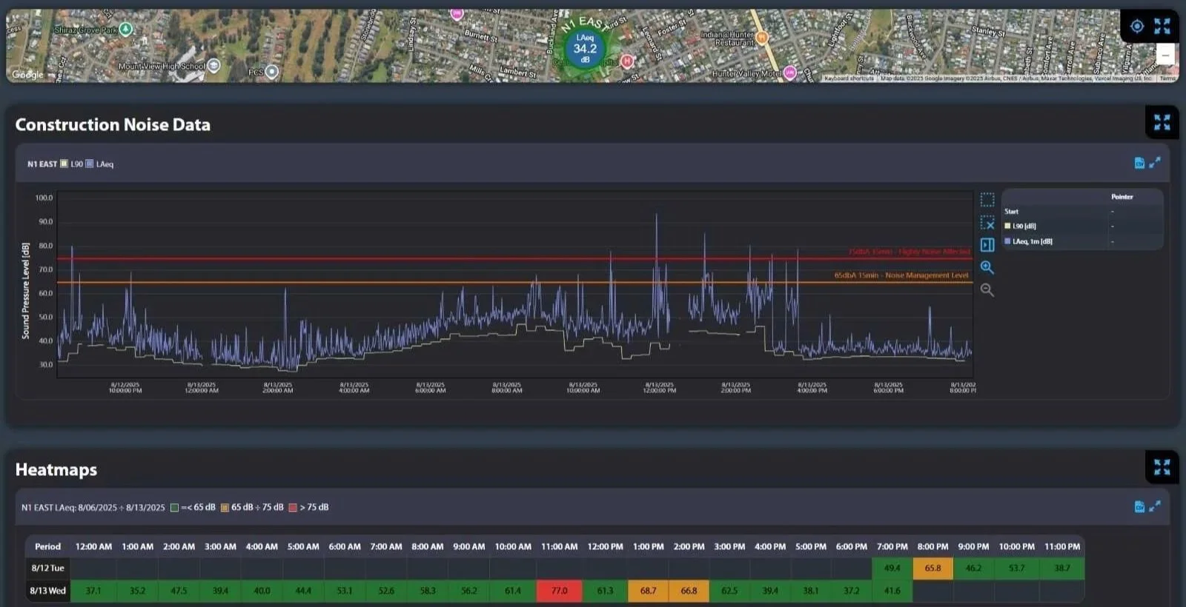The width and height of the screenshot is (1186, 607).
Task: Zoom out the map with minus button
Action: [1166, 55]
